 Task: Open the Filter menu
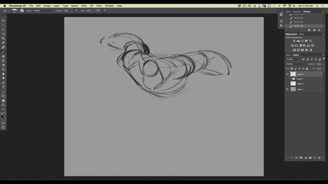84,6
